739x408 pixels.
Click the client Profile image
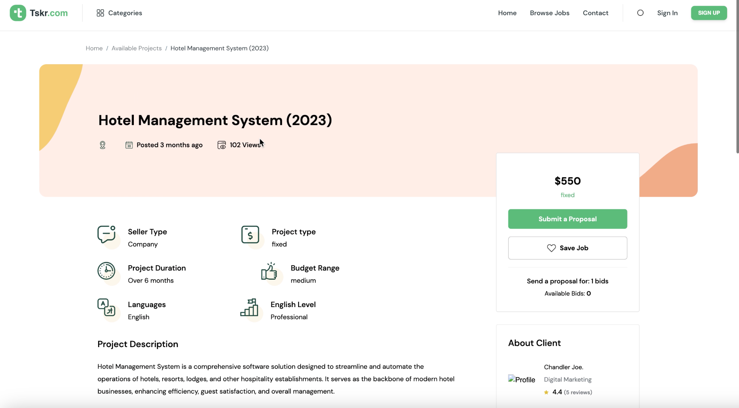[x=522, y=380]
